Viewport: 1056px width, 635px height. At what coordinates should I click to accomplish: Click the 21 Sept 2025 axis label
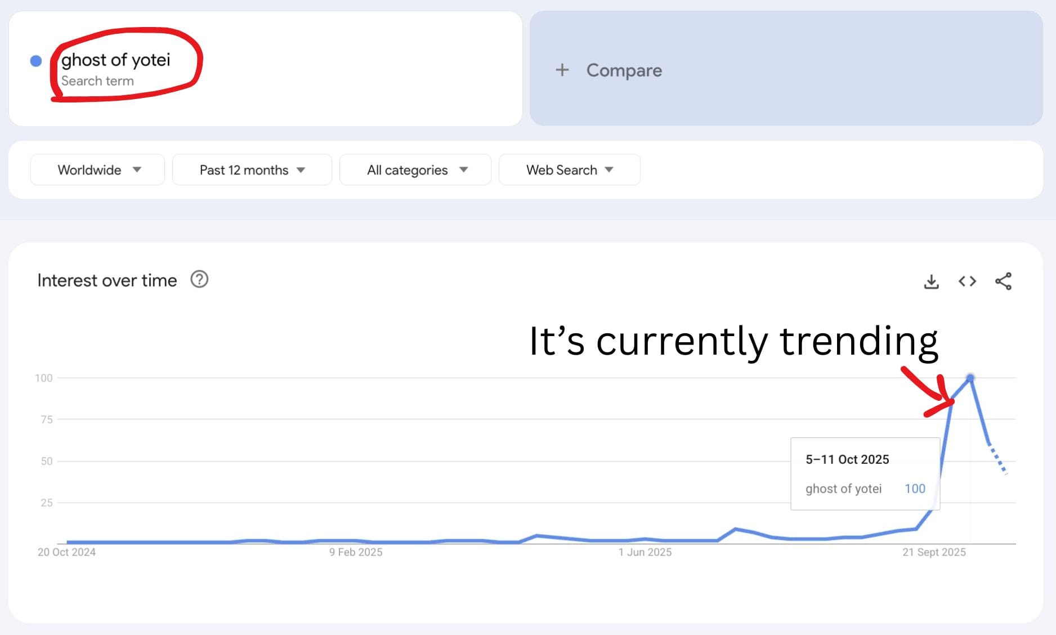coord(934,552)
